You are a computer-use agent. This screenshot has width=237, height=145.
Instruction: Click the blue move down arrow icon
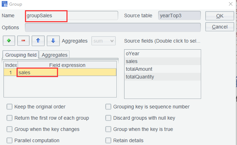(53, 41)
